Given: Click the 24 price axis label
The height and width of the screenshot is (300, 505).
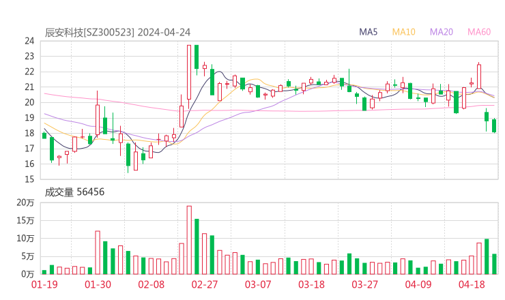Looking at the screenshot, I should click(29, 41).
